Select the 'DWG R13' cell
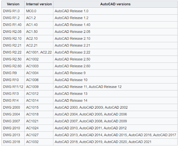The image size is (178, 146). (x=13, y=94)
